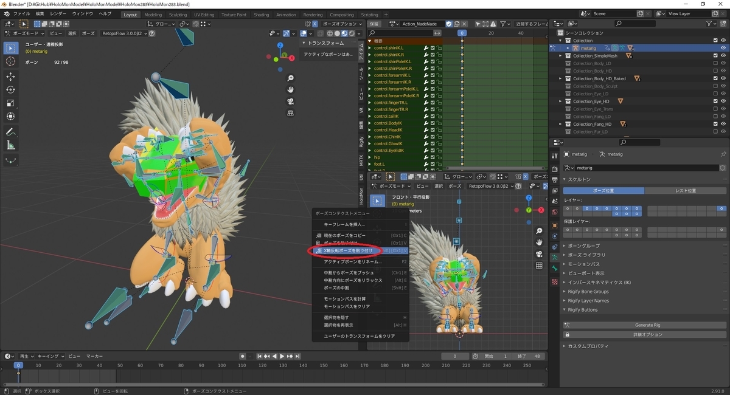The height and width of the screenshot is (395, 730).
Task: Uncheck Collection_Eye_HD exclude checkbox
Action: 715,101
